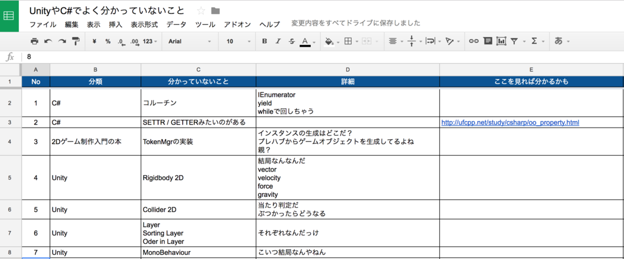Open the ツール menu

click(205, 24)
